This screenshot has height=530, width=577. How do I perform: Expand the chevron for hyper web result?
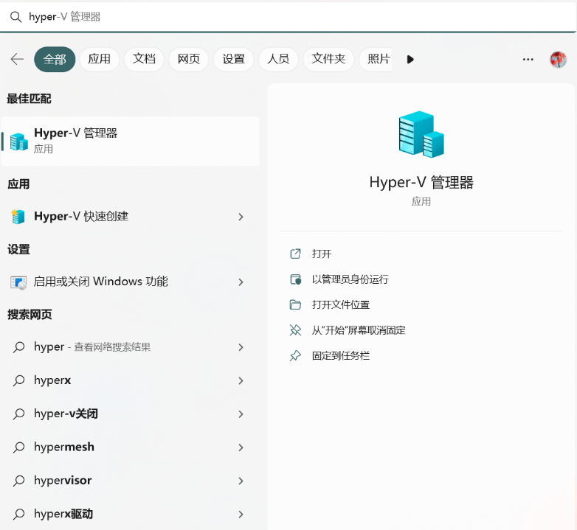241,347
